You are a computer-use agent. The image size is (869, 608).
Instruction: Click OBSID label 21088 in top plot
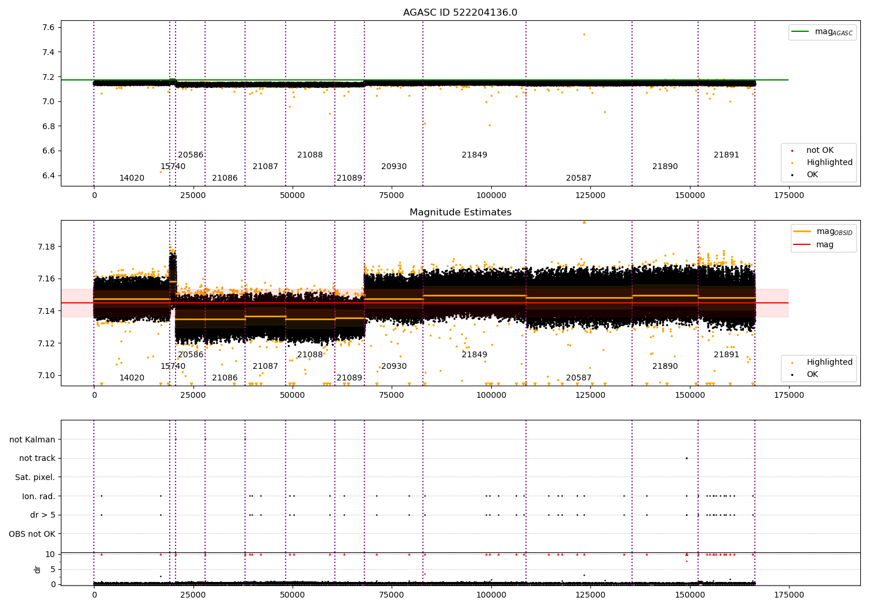[310, 155]
